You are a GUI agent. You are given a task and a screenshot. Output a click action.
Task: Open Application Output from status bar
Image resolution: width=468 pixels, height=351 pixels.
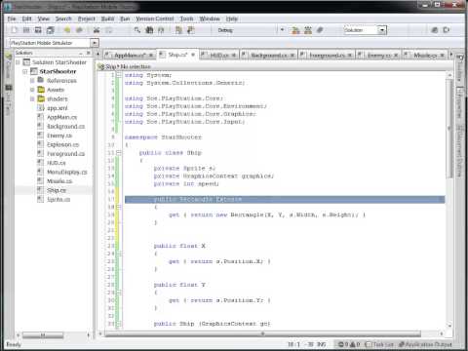[425, 344]
